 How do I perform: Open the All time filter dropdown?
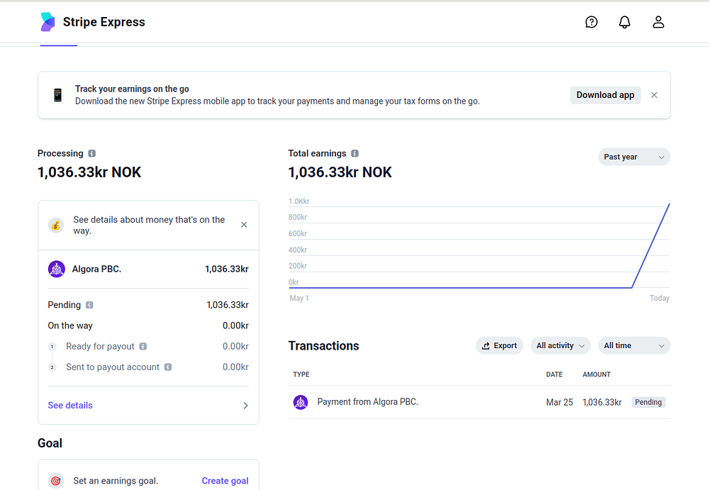coord(634,345)
